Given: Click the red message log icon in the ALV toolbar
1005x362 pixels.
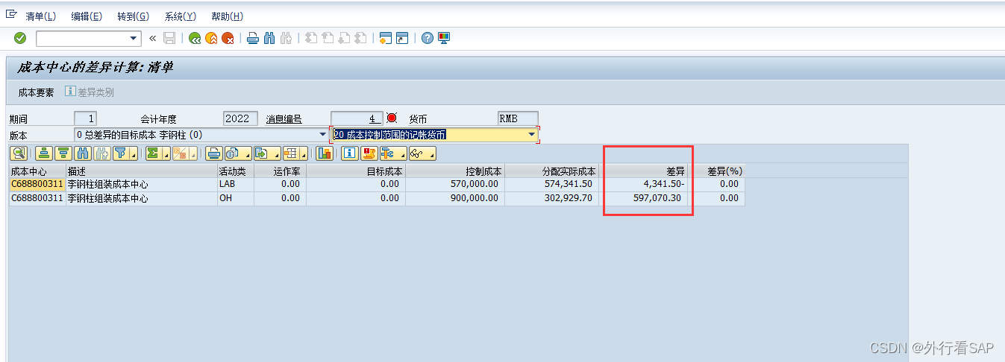Looking at the screenshot, I should (x=369, y=153).
